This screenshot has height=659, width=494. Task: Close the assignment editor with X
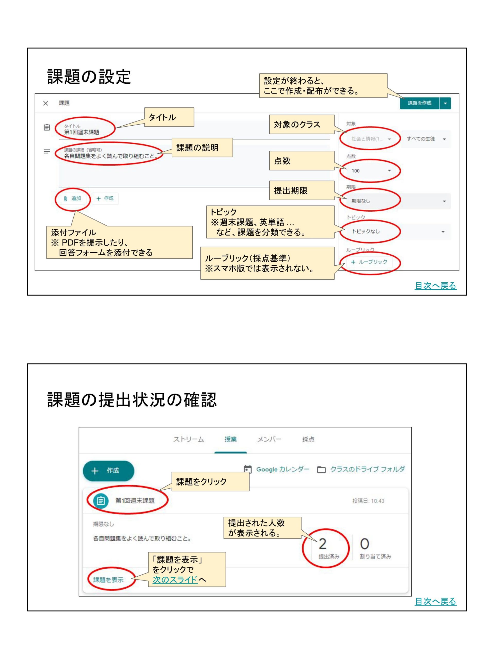46,103
